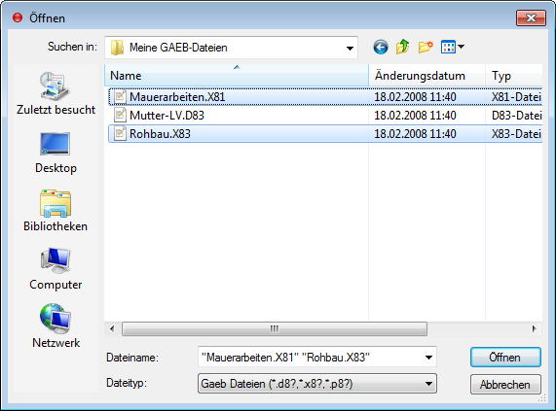
Task: Click the date of Mauerarbeiten.X81
Action: 415,97
